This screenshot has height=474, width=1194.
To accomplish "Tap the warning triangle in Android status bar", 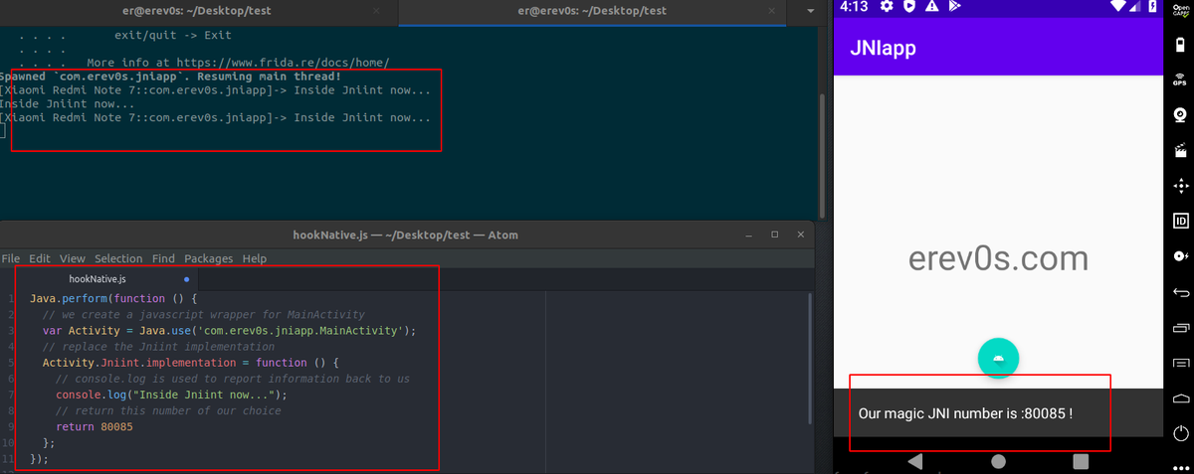I will tap(932, 6).
